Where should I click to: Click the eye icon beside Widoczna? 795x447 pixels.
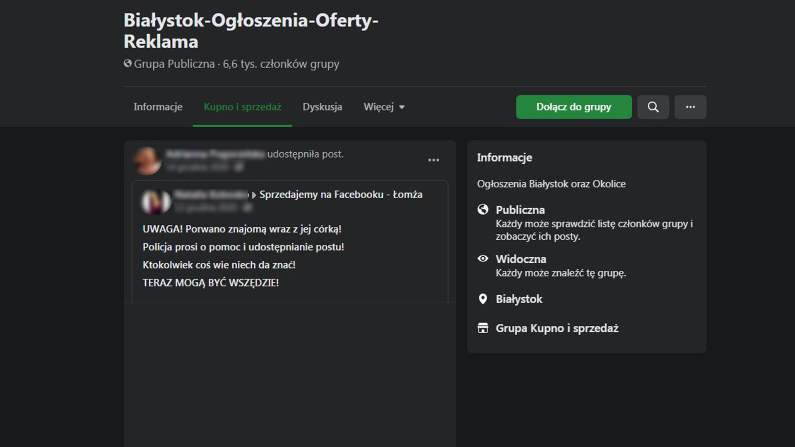[x=483, y=259]
